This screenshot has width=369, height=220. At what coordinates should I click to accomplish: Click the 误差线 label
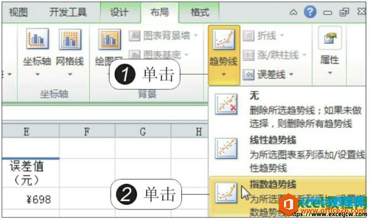pyautogui.click(x=271, y=75)
